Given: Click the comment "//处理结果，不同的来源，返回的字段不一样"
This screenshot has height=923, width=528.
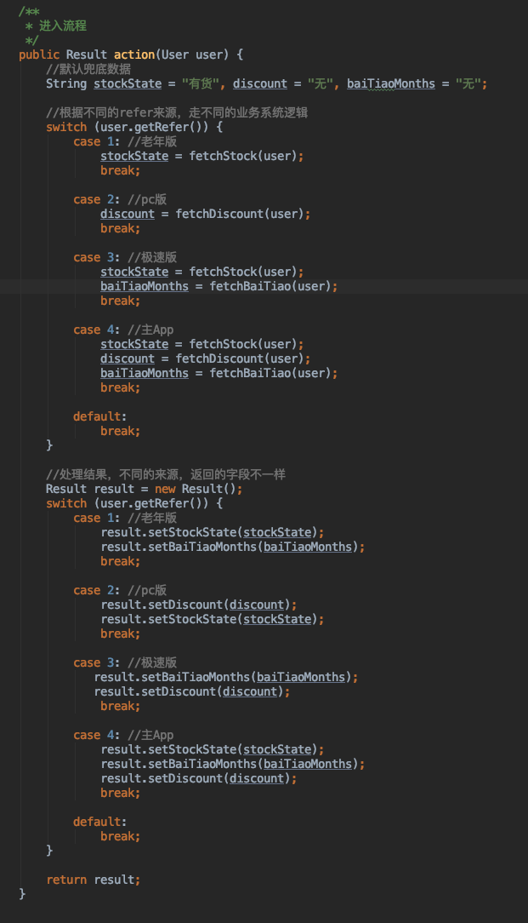Looking at the screenshot, I should point(166,474).
